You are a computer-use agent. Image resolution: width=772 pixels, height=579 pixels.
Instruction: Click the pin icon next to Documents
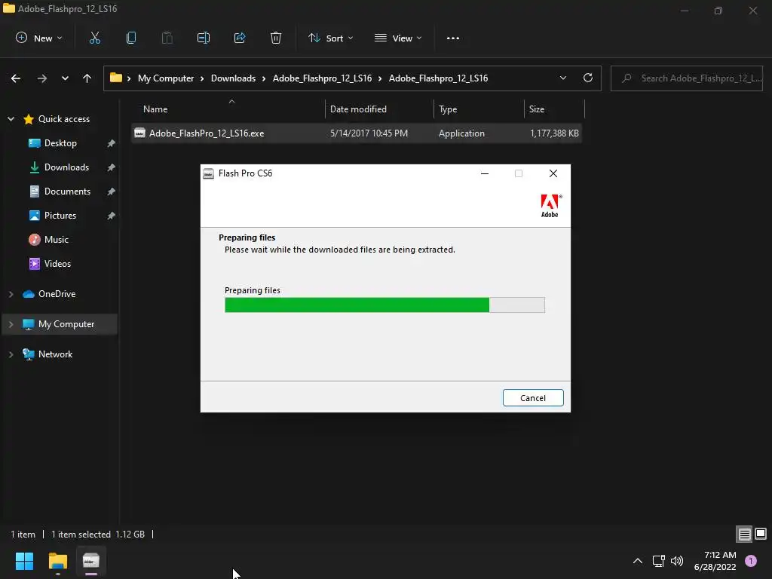[112, 191]
